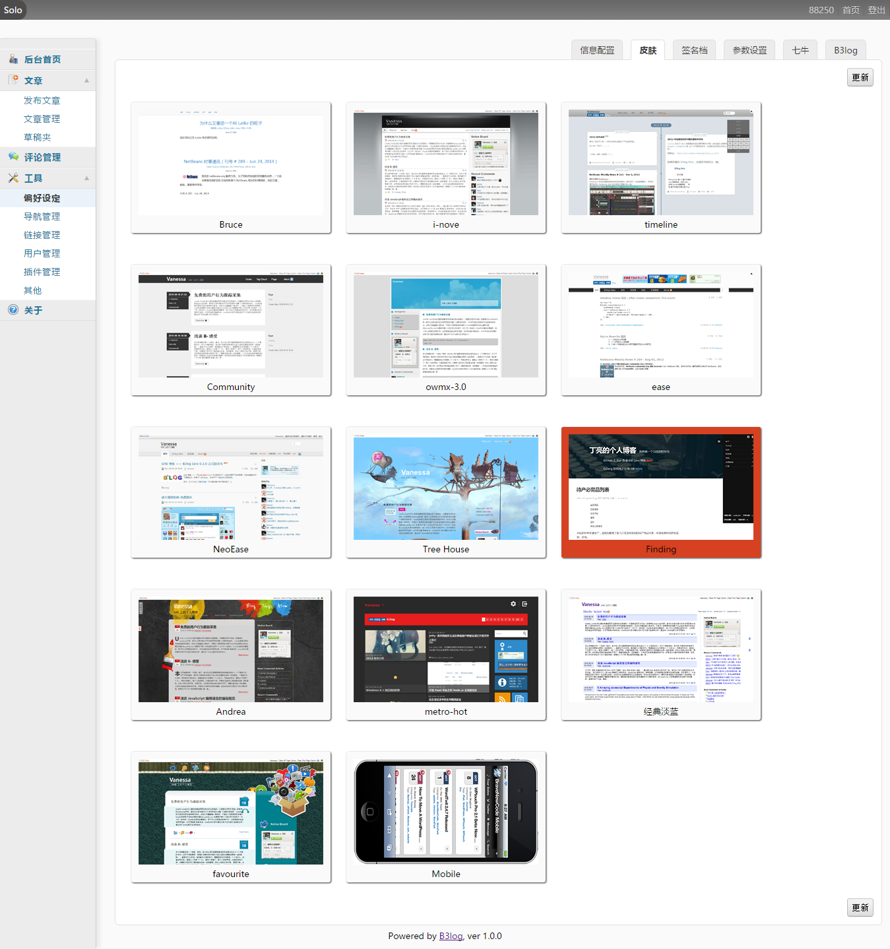Image resolution: width=890 pixels, height=949 pixels.
Task: Click the tools wrench icon
Action: tap(13, 178)
